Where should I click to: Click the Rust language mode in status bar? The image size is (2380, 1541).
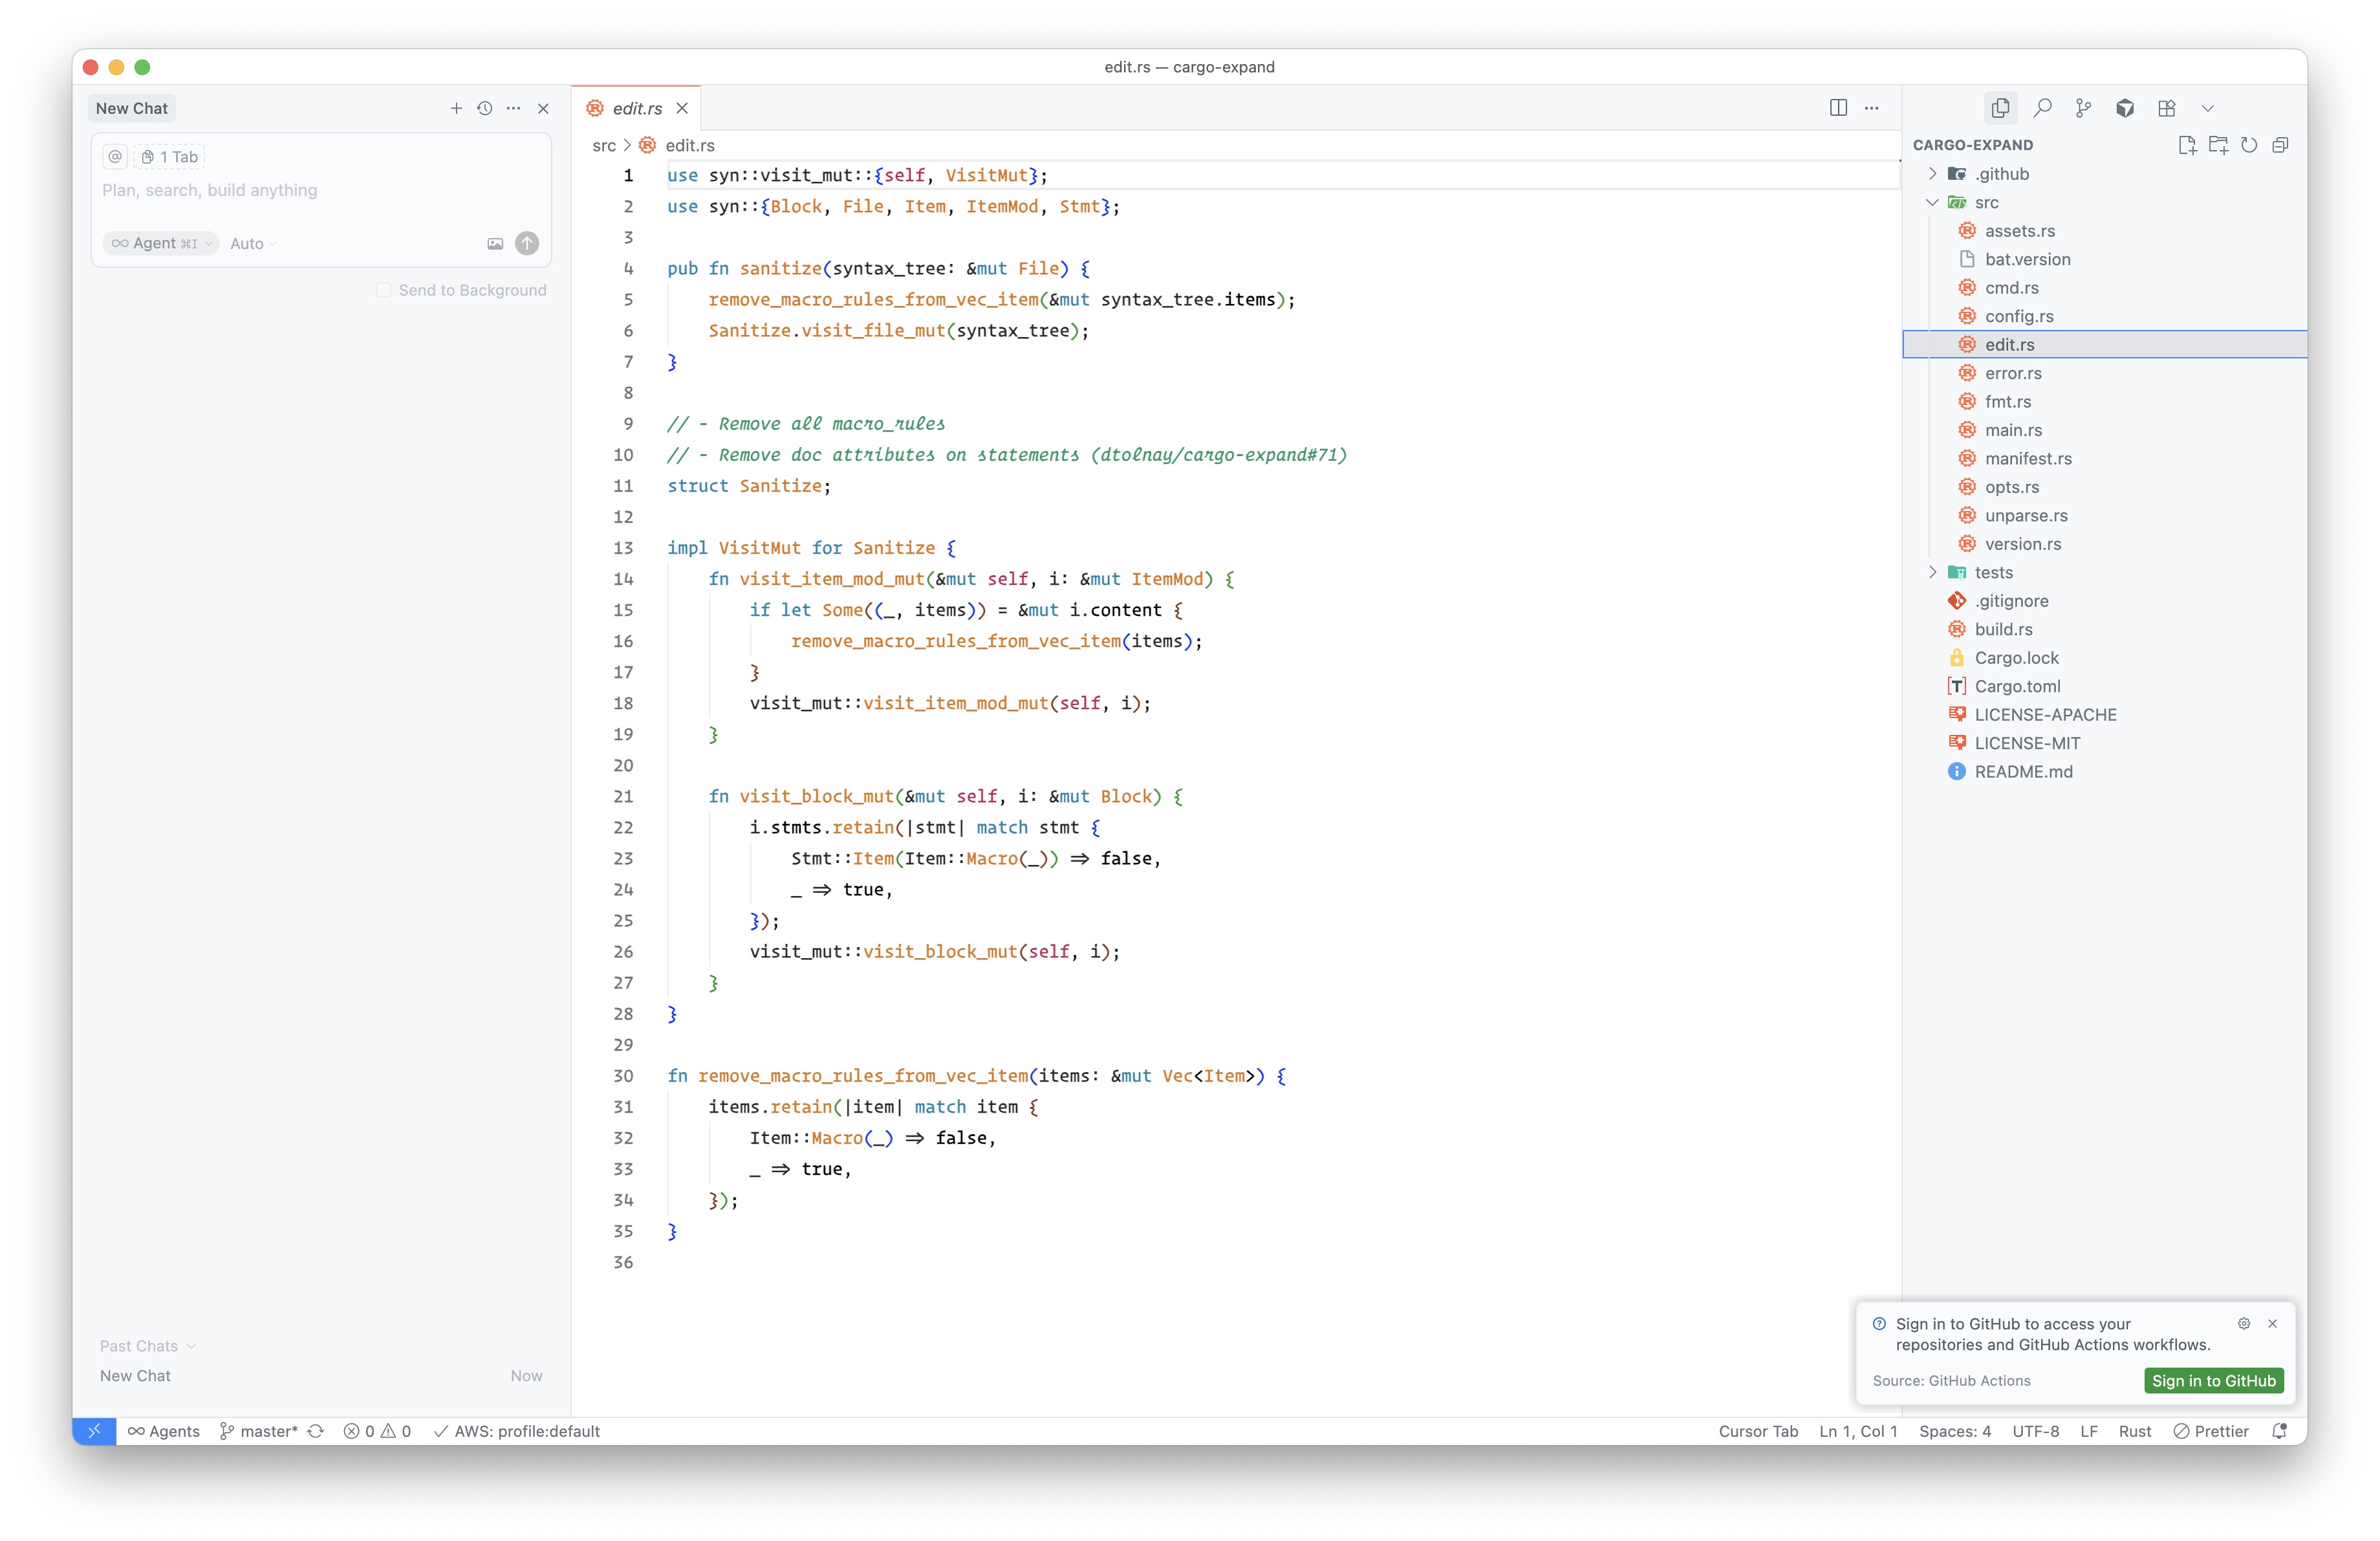pos(2134,1431)
